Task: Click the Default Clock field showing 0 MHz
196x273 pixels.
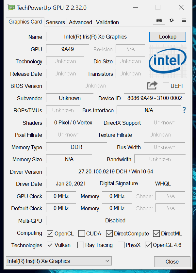Action: [x=61, y=208]
